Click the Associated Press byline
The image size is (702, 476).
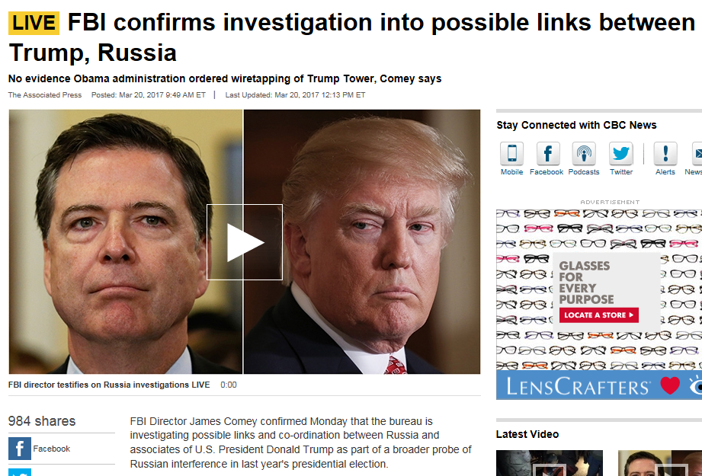click(x=45, y=95)
